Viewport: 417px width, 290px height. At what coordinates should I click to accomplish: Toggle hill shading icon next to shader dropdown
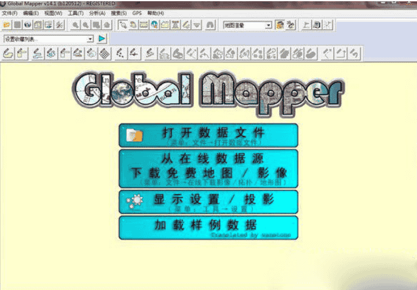280,25
